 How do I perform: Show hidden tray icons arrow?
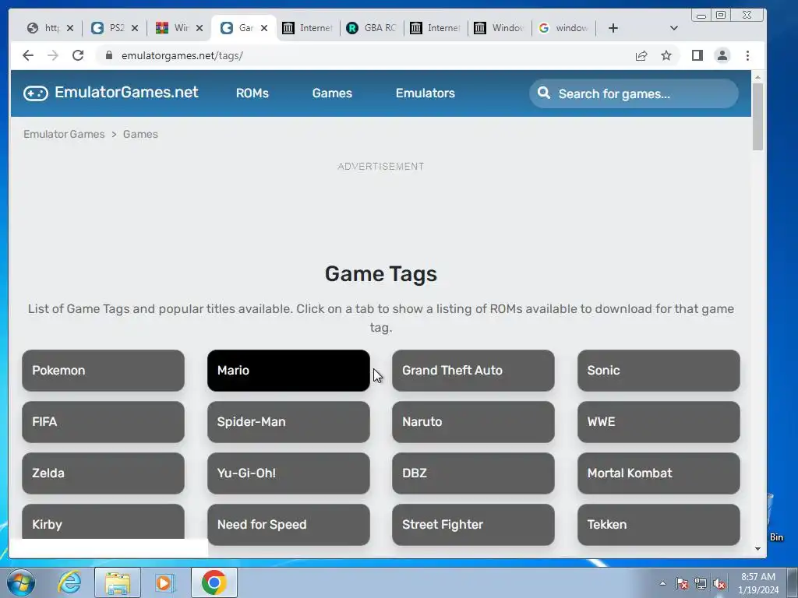coord(662,583)
